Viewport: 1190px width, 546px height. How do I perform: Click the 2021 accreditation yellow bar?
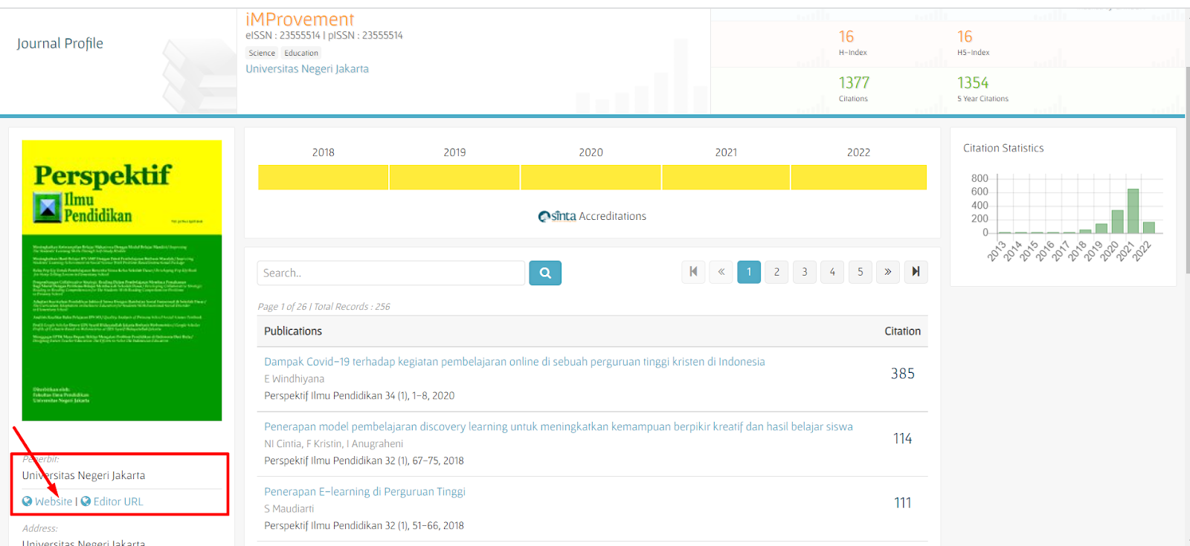coord(726,178)
